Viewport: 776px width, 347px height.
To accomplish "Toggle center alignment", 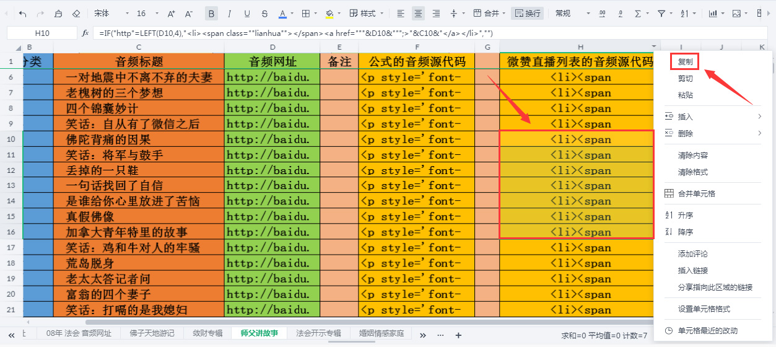I will click(x=419, y=13).
